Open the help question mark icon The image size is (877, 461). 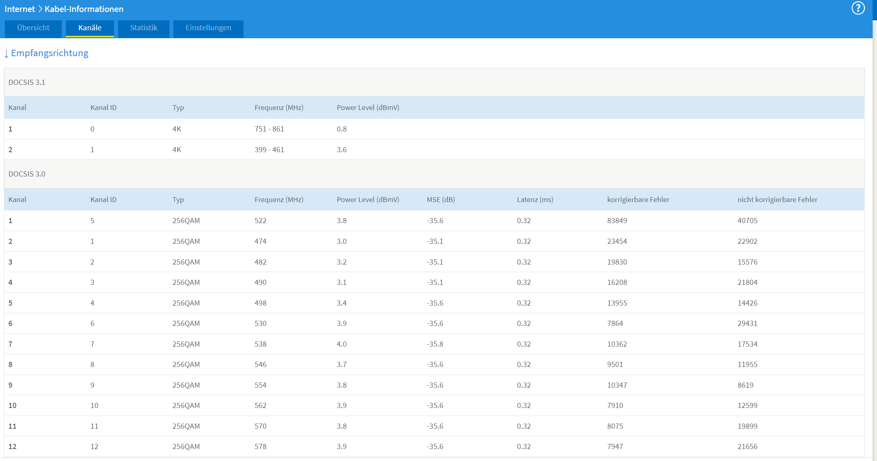click(858, 8)
